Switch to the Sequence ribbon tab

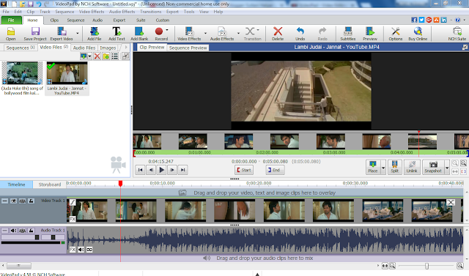[x=75, y=20]
